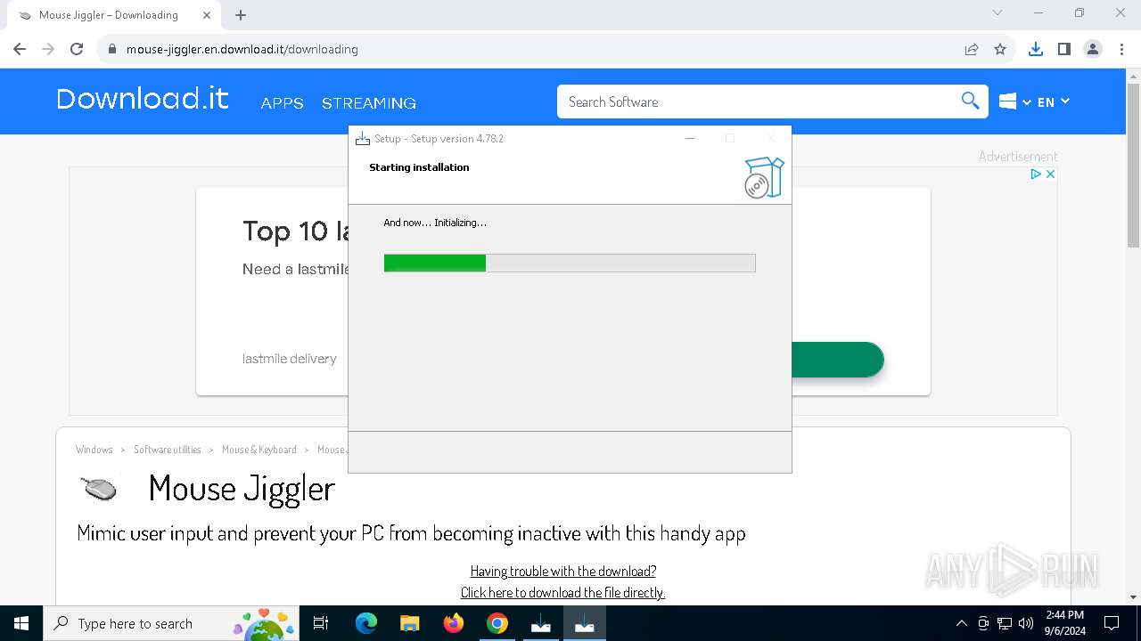Switch to first Setup installer taskbar icon
This screenshot has width=1141, height=641.
click(x=541, y=623)
